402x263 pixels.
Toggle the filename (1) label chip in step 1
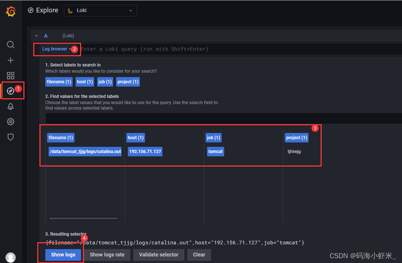click(x=59, y=82)
